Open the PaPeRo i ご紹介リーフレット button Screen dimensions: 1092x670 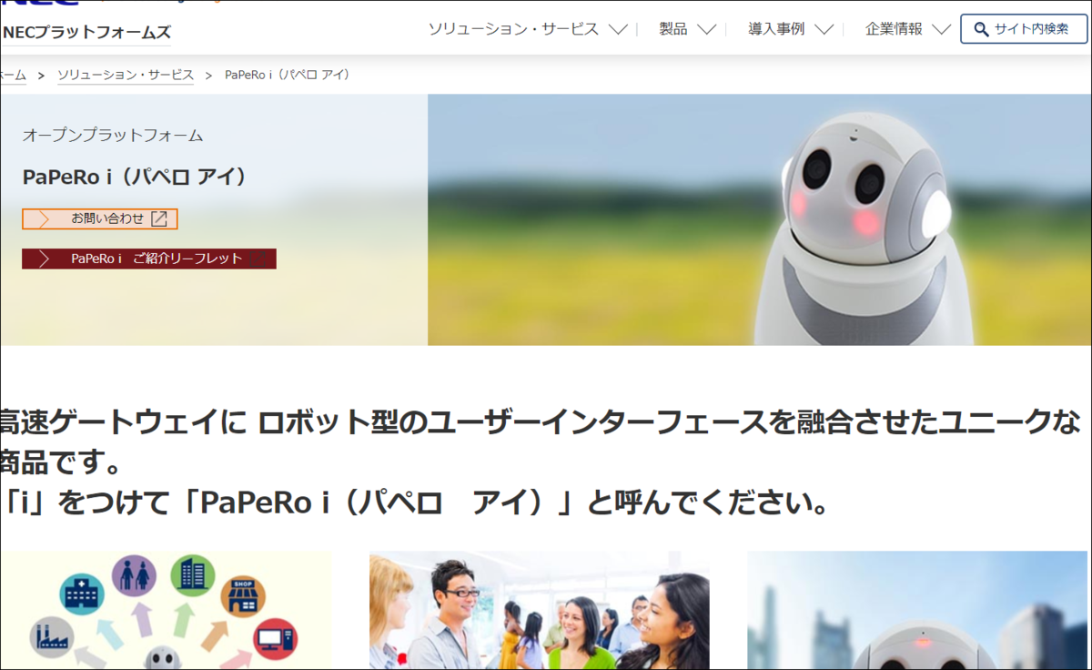pos(149,259)
